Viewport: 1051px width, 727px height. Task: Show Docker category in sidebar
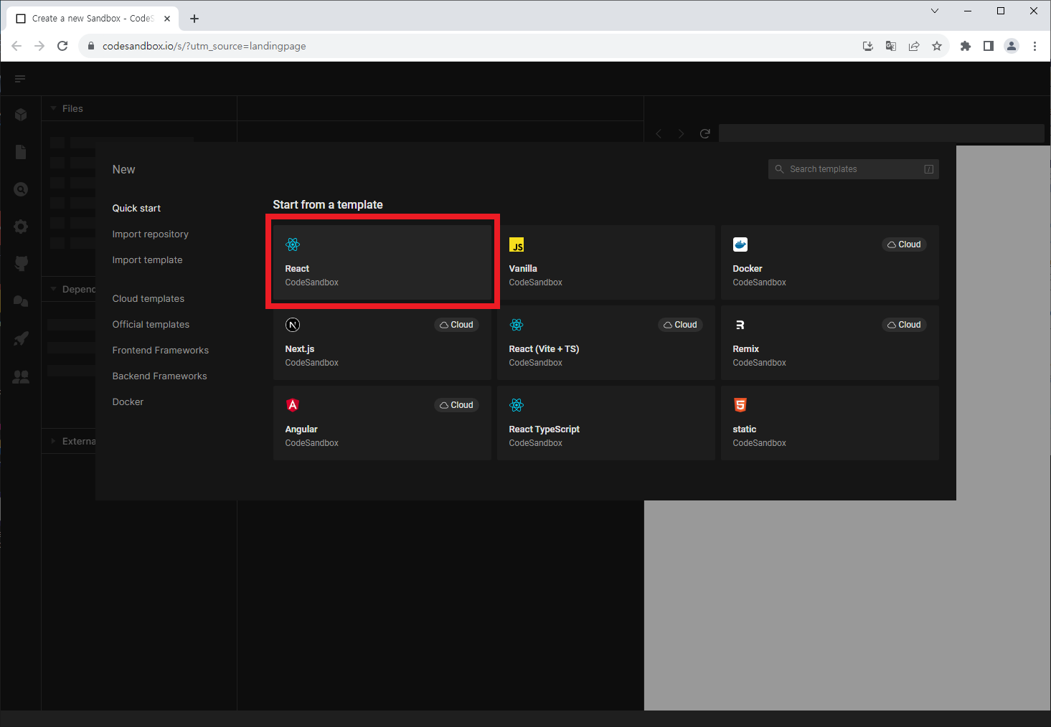point(128,401)
